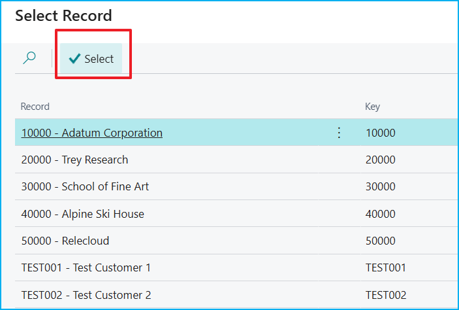Select the 50000 - Relecloud record
459x310 pixels.
click(65, 241)
